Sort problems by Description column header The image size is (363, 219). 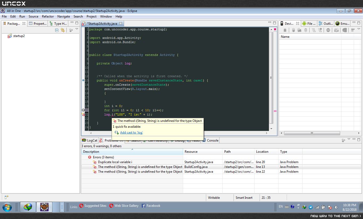[132, 152]
